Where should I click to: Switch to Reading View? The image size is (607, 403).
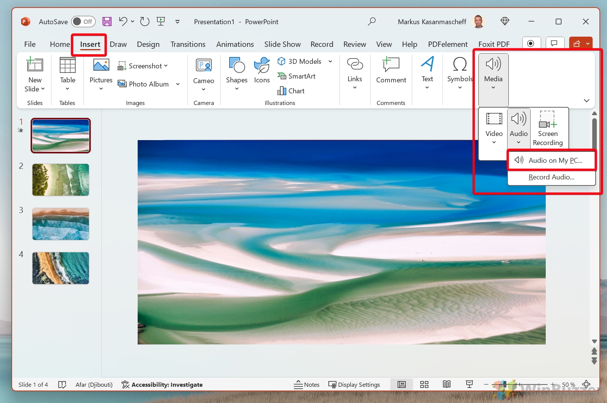click(x=447, y=384)
